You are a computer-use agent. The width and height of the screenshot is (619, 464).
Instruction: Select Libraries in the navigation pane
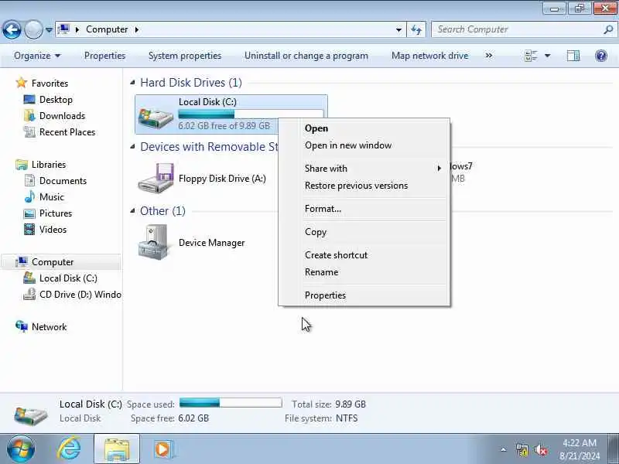(x=49, y=165)
